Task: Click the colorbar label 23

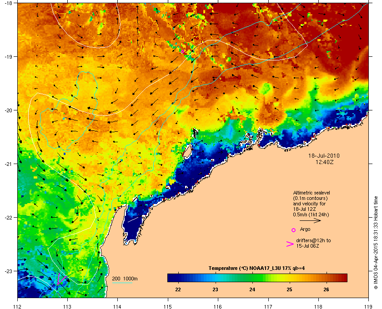Action: coord(216,289)
